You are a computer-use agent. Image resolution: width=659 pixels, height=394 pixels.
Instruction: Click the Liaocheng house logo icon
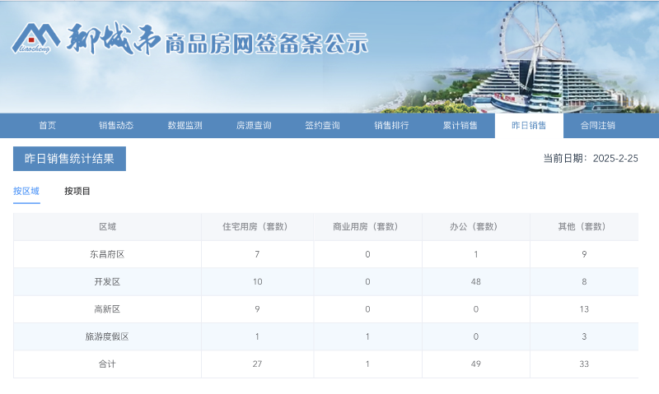[35, 38]
